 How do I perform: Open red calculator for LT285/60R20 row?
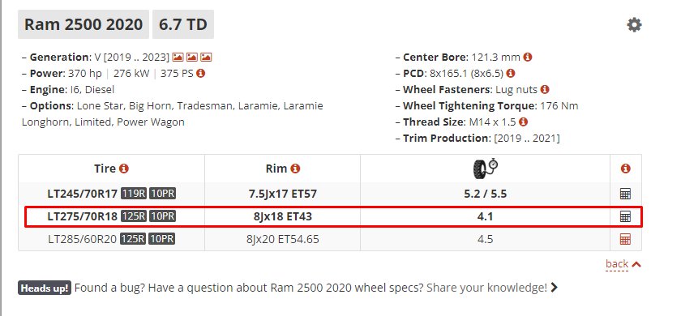(625, 239)
